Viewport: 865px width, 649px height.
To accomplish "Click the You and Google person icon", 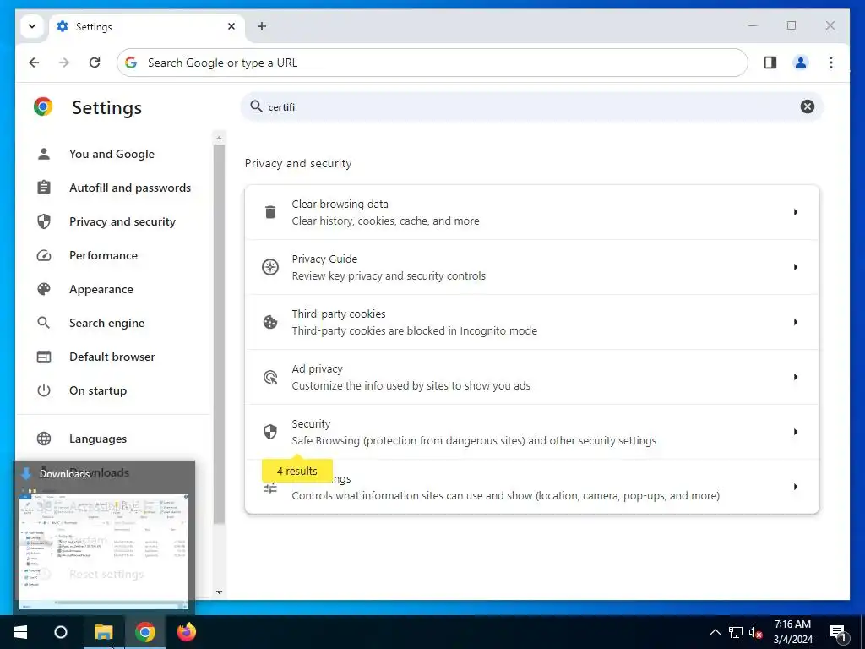I will 44,154.
